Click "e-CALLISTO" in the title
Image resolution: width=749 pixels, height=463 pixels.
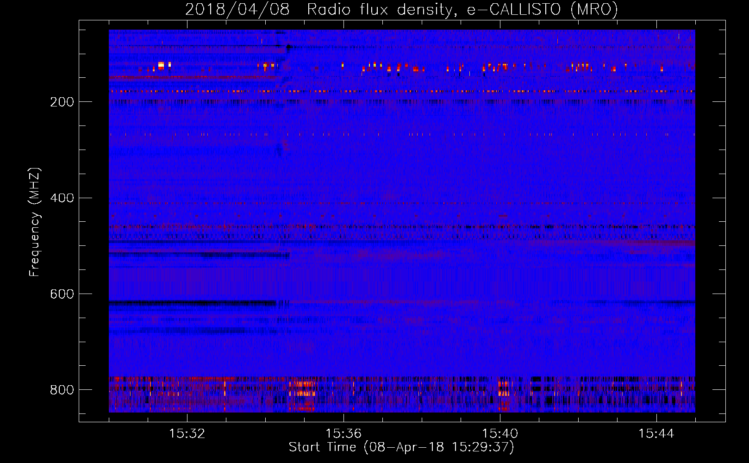click(514, 9)
